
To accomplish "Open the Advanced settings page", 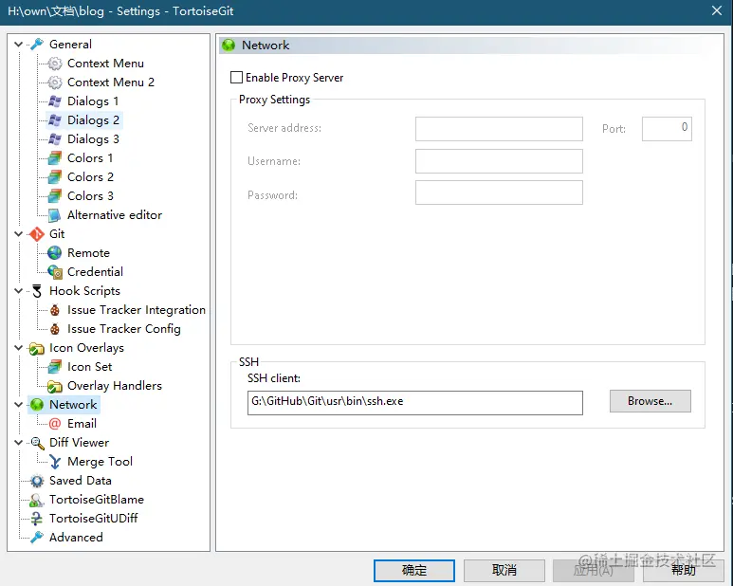I will (76, 538).
